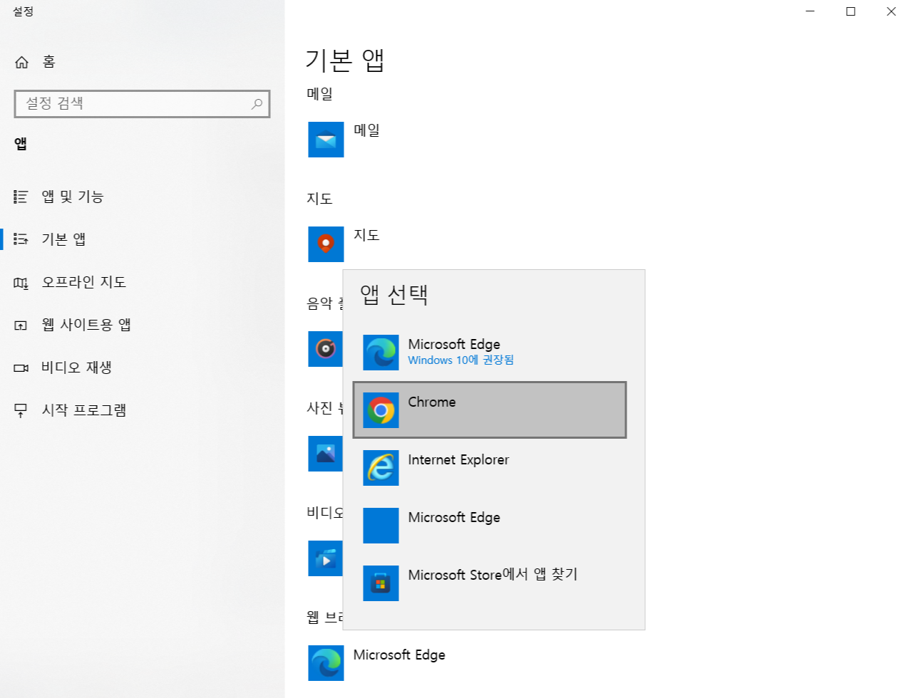The width and height of the screenshot is (906, 698).
Task: Click the 지도 app icon
Action: tap(326, 244)
